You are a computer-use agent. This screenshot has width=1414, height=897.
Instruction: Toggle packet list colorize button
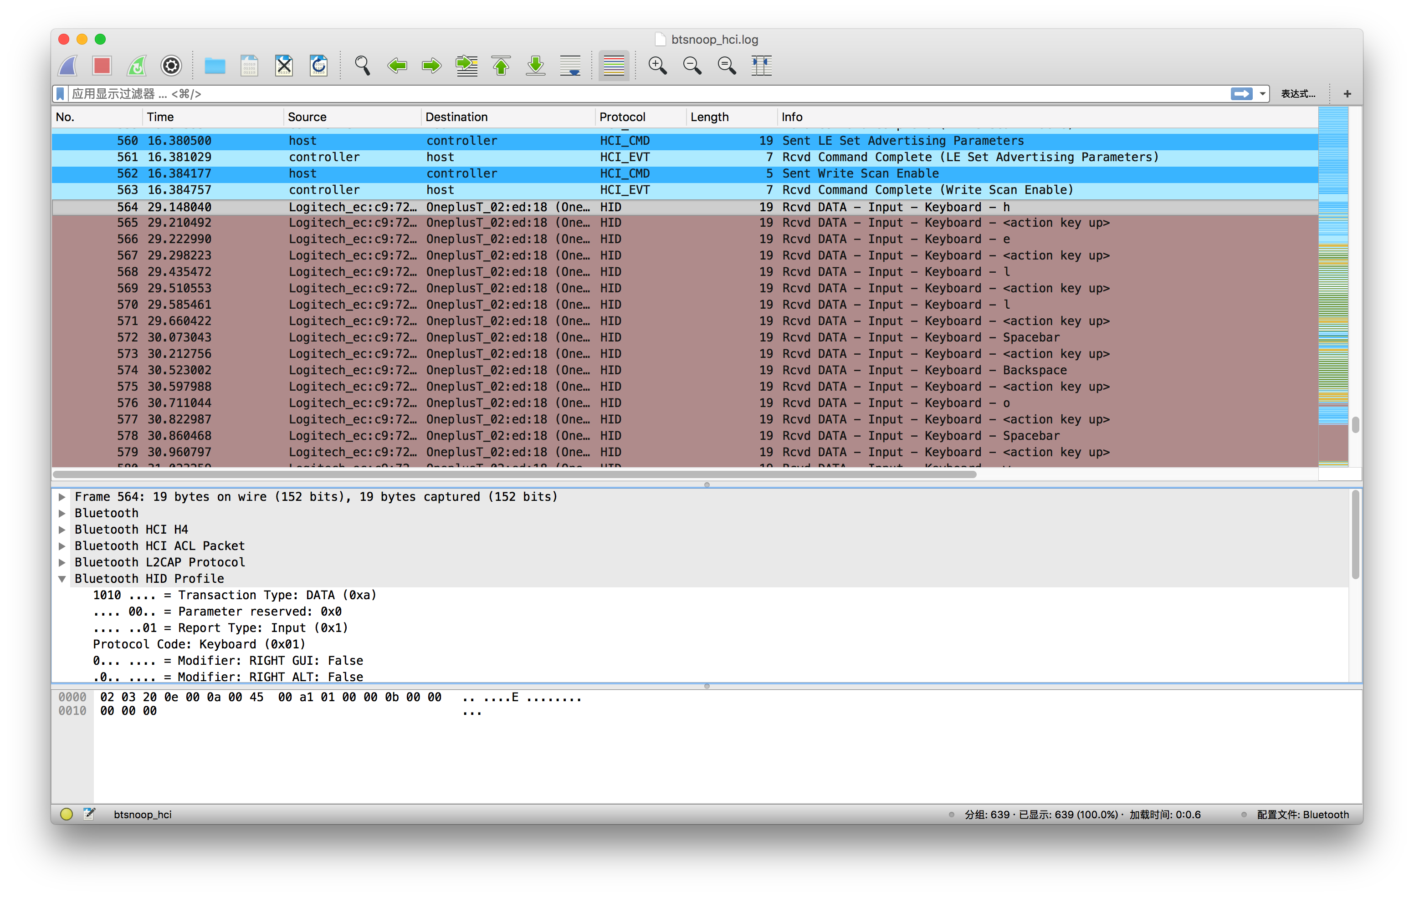pos(614,66)
